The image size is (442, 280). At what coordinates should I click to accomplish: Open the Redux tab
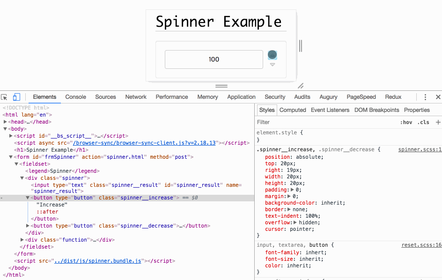pos(393,97)
